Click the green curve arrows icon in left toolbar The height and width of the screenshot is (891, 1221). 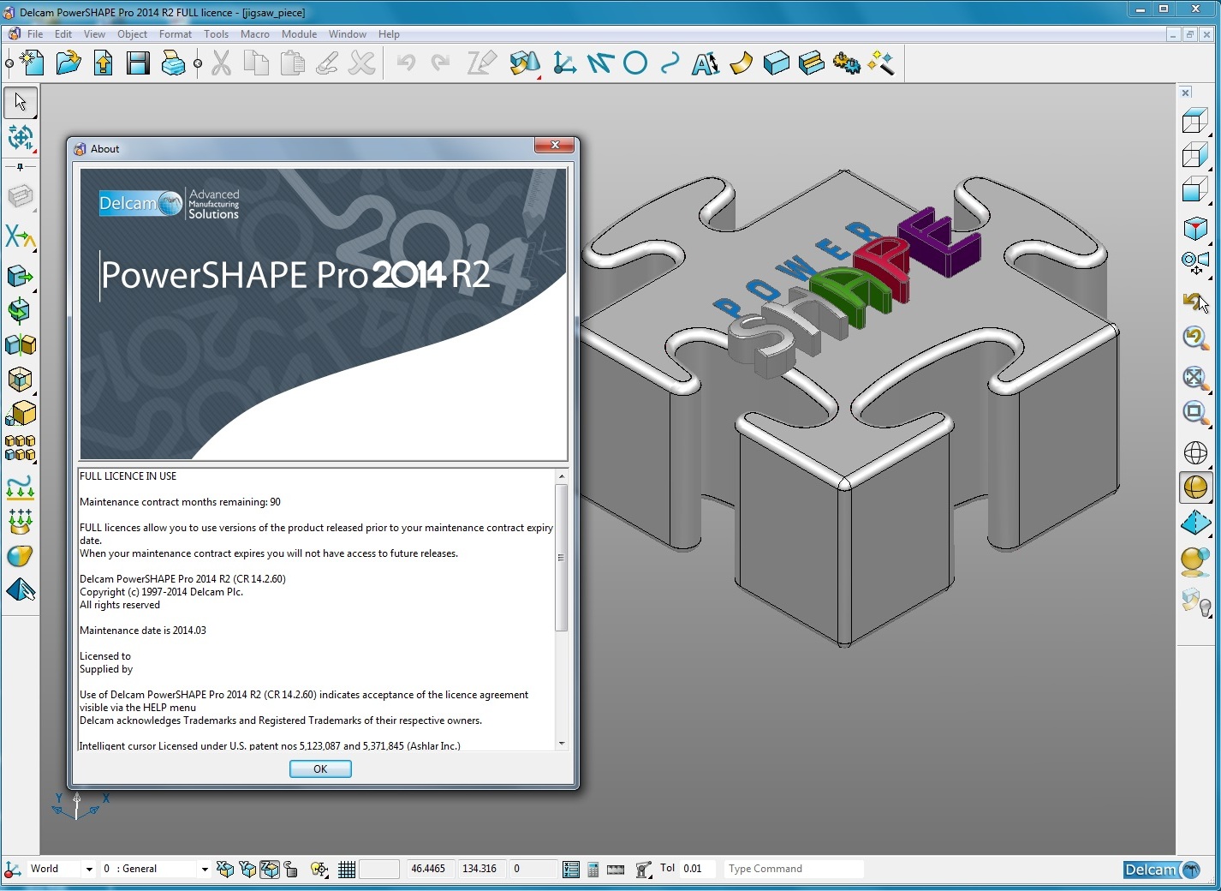(21, 487)
